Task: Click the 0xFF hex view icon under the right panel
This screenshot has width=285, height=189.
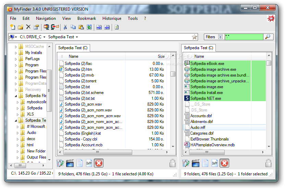Action: [x=215, y=163]
